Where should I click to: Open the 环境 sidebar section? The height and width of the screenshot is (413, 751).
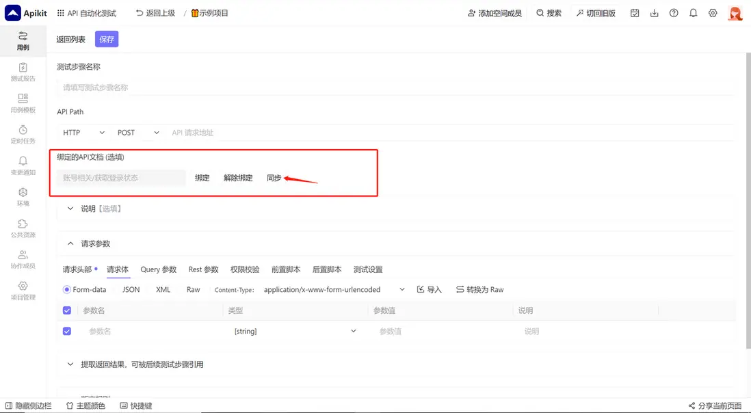pyautogui.click(x=23, y=197)
